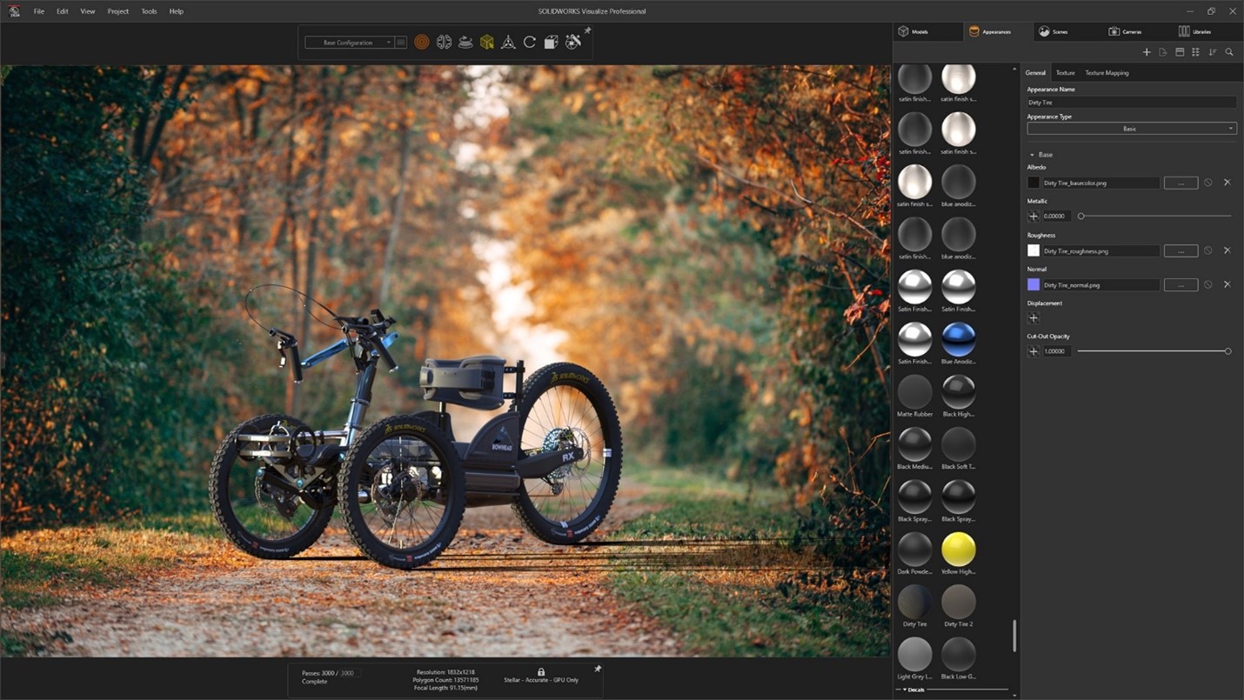
Task: Activate the yellow cube selection tool
Action: 487,42
